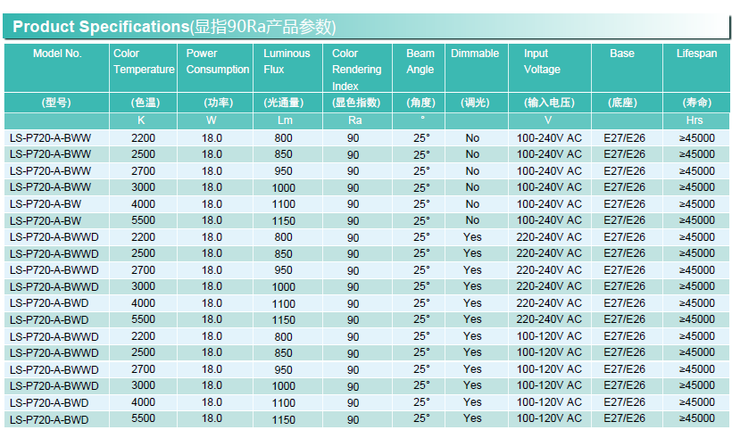Click the Chinese label (输入电压) in header
Viewport: 732px width, 430px height.
549,103
